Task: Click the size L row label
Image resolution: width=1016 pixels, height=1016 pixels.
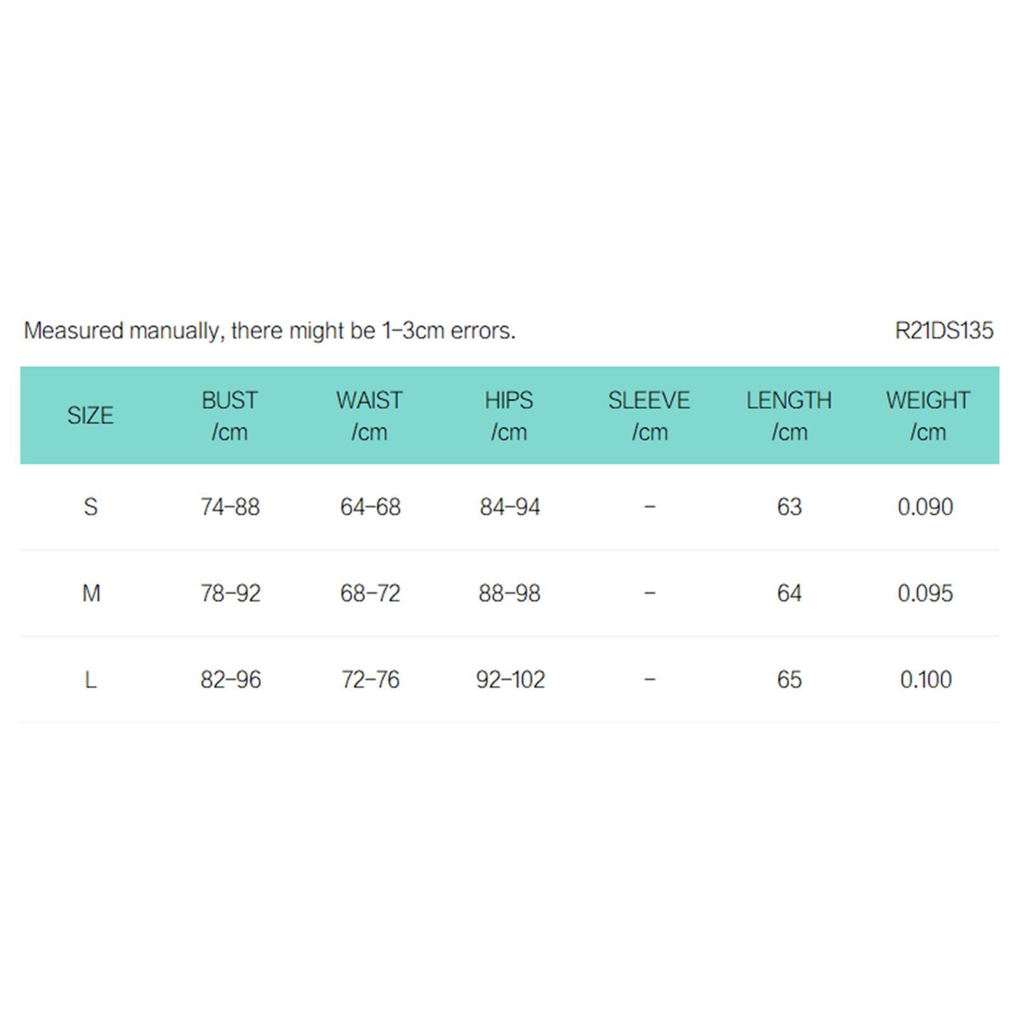Action: pos(91,679)
